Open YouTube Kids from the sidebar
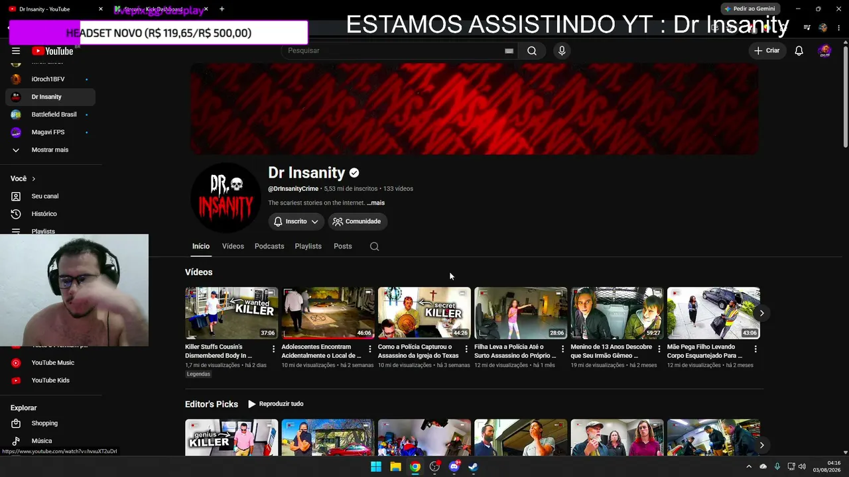849x477 pixels. pos(50,380)
